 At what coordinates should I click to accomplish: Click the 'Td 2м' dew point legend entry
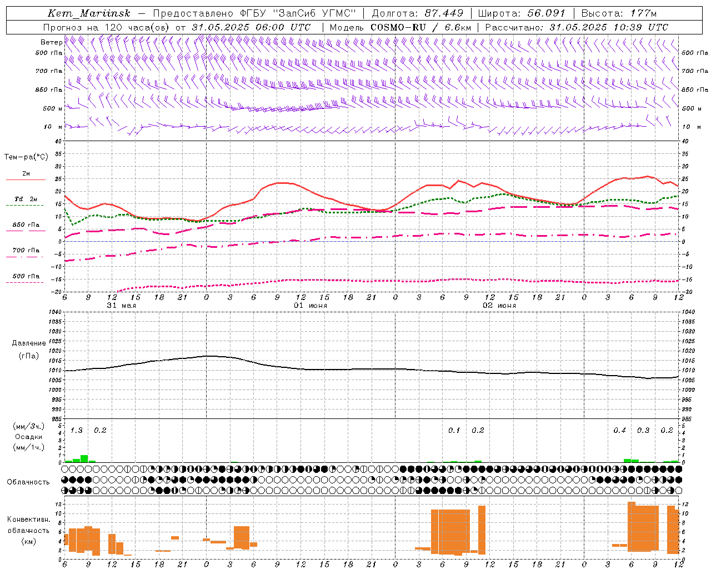click(26, 199)
